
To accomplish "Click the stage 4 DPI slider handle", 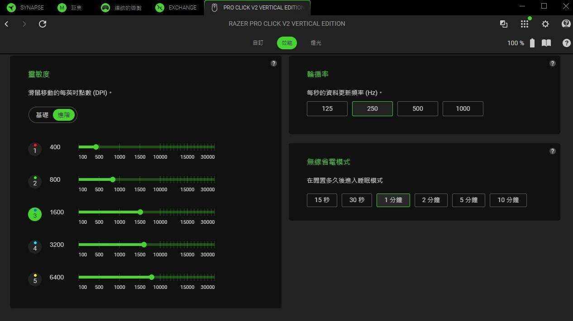I will 144,245.
